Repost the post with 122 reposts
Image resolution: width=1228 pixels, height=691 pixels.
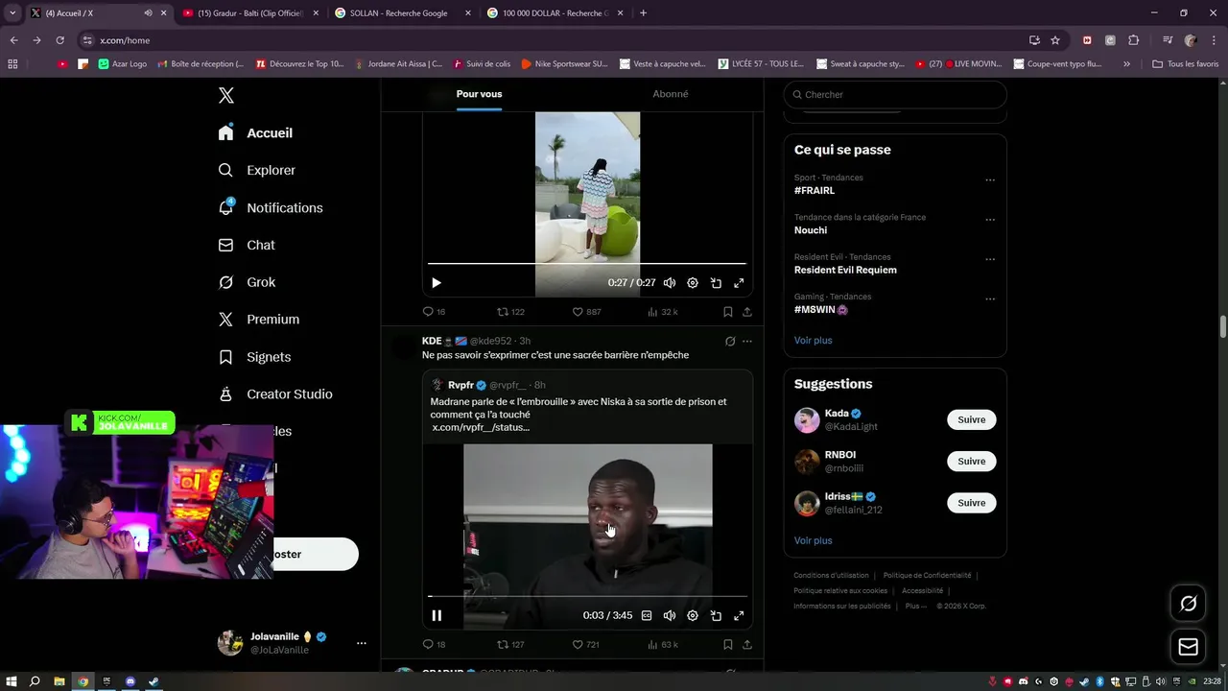point(510,312)
